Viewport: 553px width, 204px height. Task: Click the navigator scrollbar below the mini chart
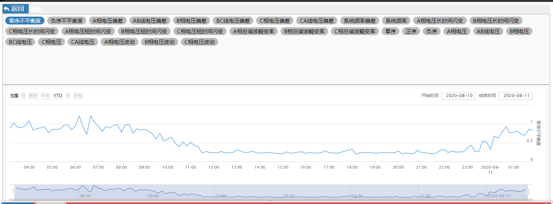point(271,200)
